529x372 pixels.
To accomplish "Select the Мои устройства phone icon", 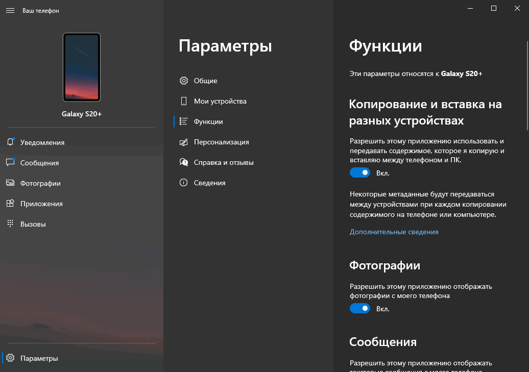I will click(x=184, y=101).
